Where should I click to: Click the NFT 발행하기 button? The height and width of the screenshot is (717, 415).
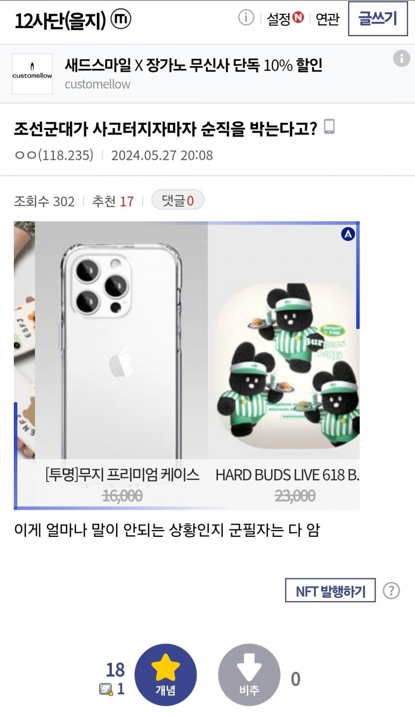(330, 590)
